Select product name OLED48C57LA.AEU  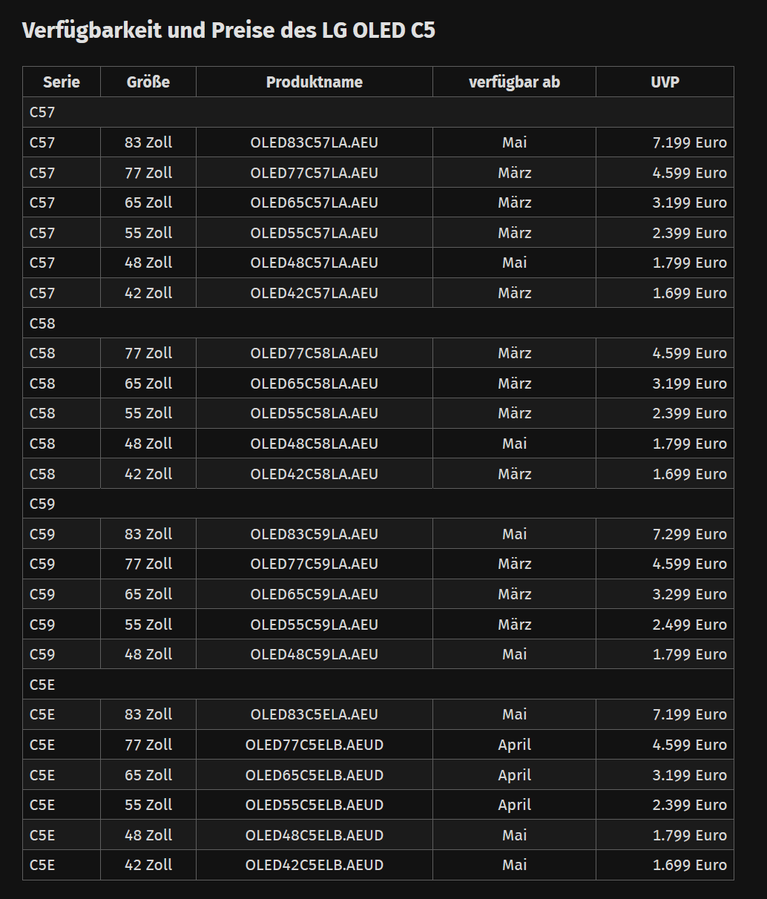(315, 263)
